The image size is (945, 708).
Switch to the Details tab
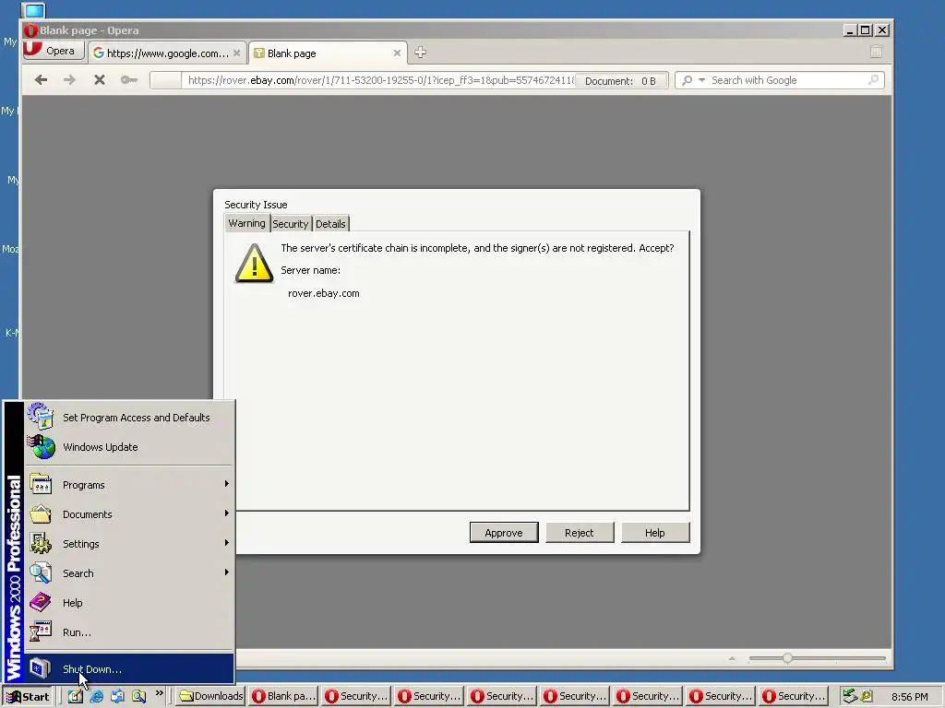tap(331, 224)
